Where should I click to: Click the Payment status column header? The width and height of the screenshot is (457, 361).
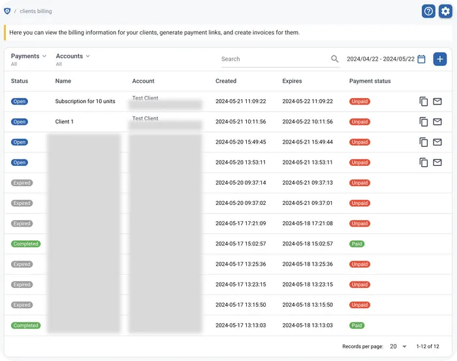pyautogui.click(x=370, y=81)
